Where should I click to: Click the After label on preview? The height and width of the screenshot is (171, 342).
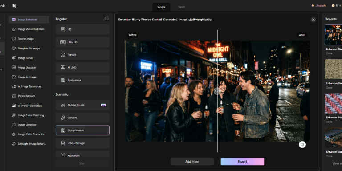[x=302, y=35]
